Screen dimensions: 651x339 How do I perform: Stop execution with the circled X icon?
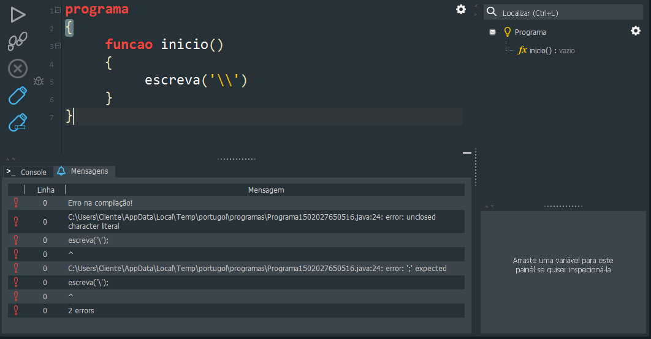pos(18,69)
